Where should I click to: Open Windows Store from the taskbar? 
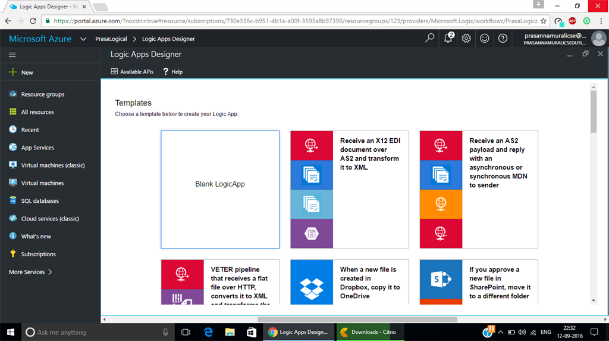252,332
